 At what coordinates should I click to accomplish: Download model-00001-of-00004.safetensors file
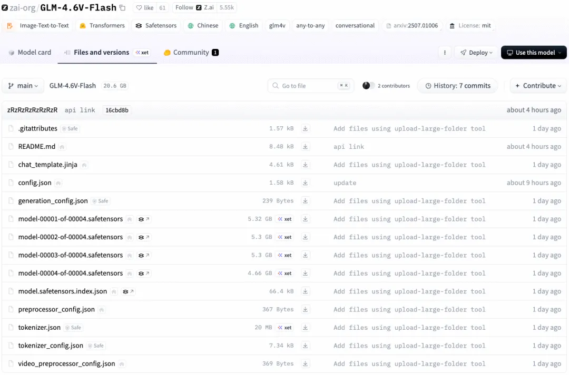pos(305,219)
